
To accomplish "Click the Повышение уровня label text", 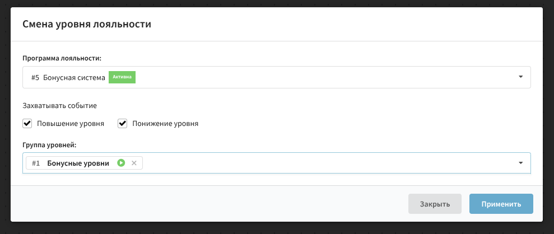I will pos(71,123).
